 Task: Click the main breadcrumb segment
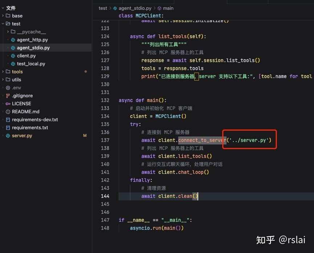click(168, 8)
